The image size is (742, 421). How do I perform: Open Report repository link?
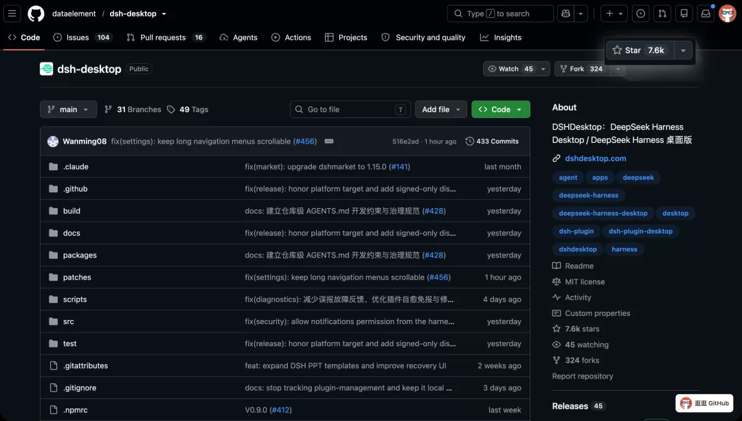pos(583,376)
